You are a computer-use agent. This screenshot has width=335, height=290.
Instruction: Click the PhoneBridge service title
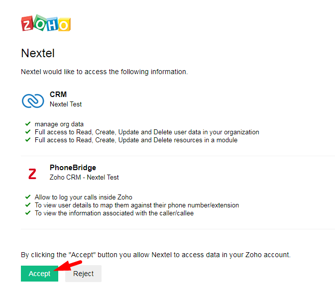[x=73, y=168]
